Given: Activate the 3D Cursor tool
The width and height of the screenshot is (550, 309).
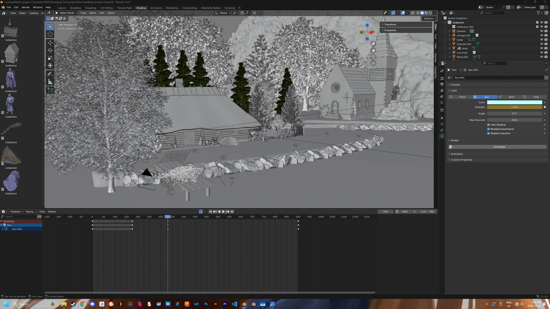Looking at the screenshot, I should click(50, 34).
